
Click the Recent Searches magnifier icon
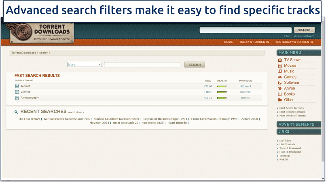(x=16, y=112)
